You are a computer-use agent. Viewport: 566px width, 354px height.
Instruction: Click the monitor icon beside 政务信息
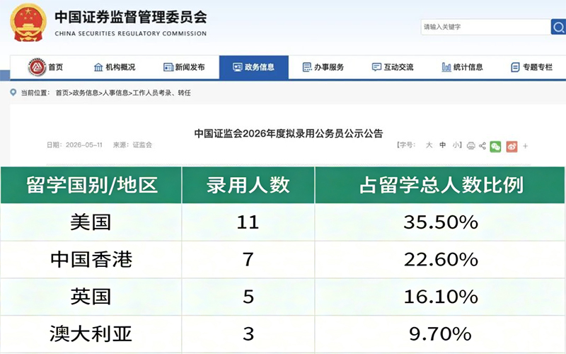238,67
